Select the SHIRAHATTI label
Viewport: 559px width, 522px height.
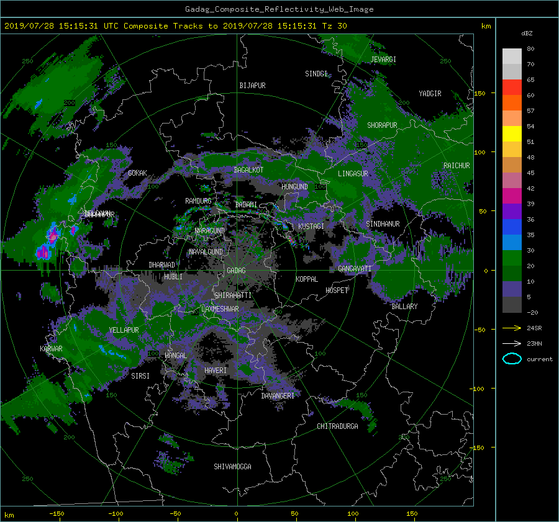pyautogui.click(x=233, y=295)
